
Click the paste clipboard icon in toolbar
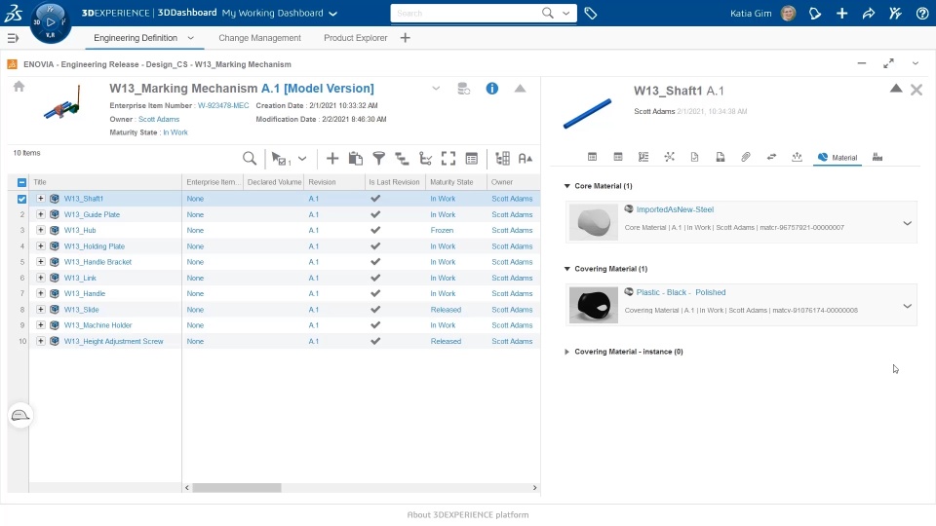[356, 158]
